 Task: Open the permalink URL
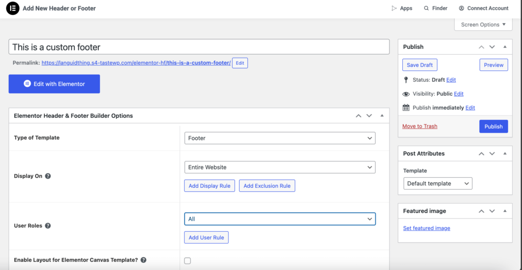pyautogui.click(x=136, y=63)
